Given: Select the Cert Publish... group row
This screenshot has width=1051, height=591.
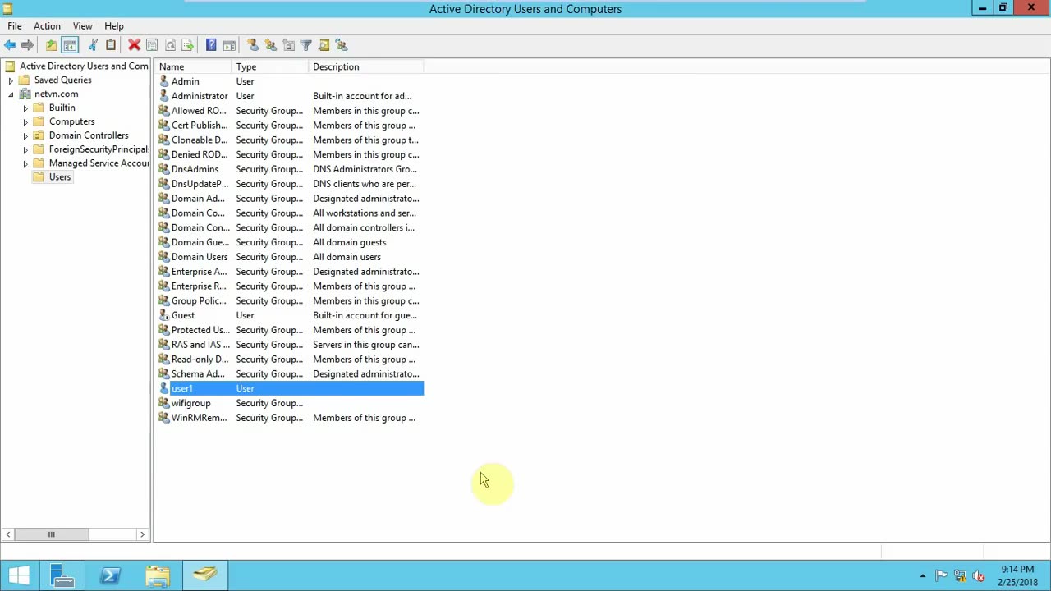Looking at the screenshot, I should pos(290,126).
